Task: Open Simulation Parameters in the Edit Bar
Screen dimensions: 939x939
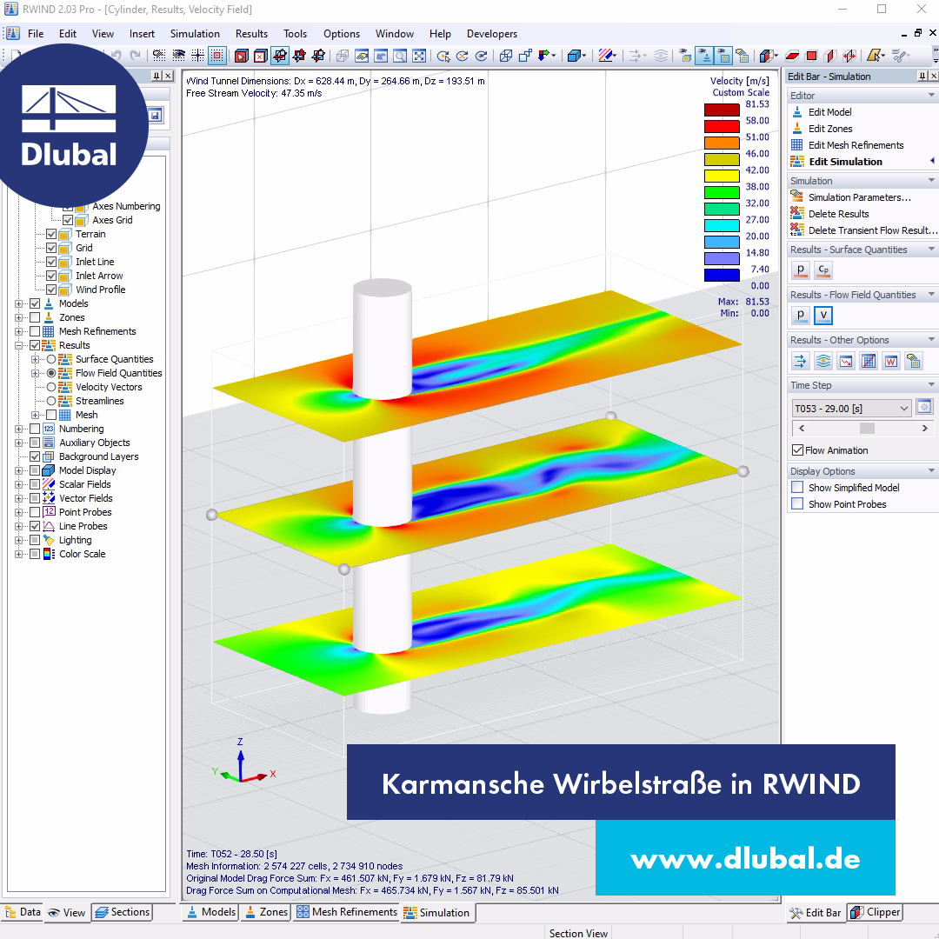Action: 852,197
